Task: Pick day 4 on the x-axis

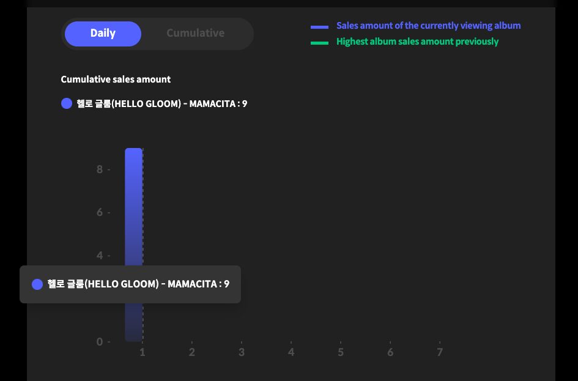Action: [291, 352]
